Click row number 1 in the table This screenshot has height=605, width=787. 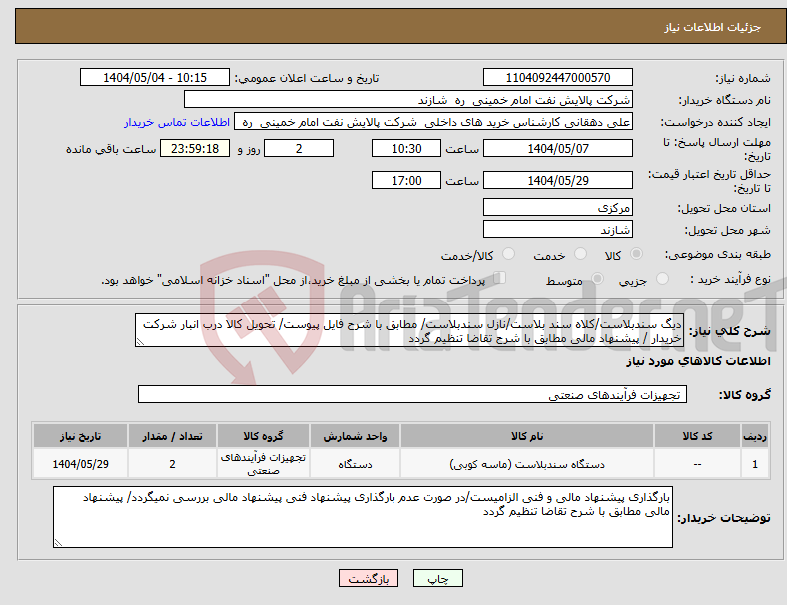point(755,464)
